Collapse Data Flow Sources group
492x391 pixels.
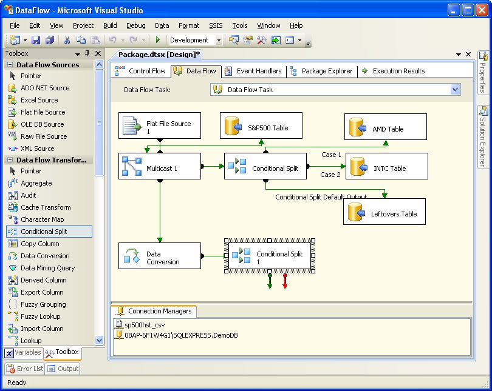pyautogui.click(x=10, y=65)
